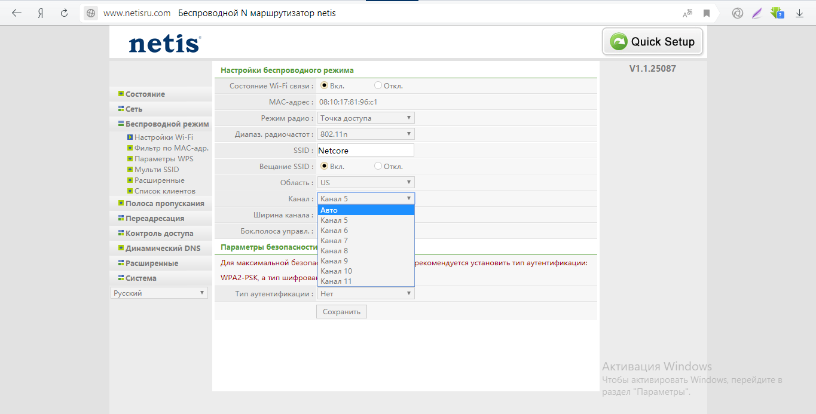This screenshot has width=816, height=414.
Task: Click the Quick Setup button
Action: 652,41
